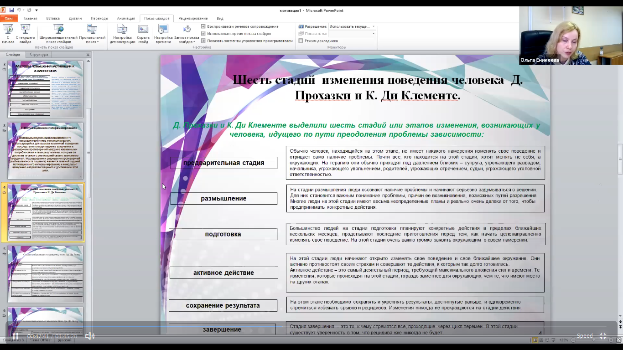Enable Режим докладчика checkbox
The image size is (623, 350).
tap(301, 41)
